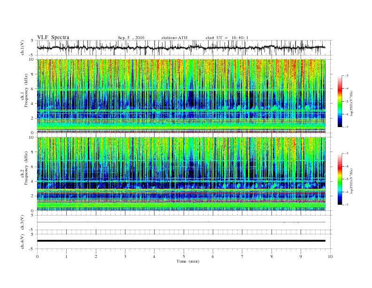Image resolution: width=372 pixels, height=288 pixels.
Task: Click the "4" kHz tick on ch.2 axis
Action: 33,181
